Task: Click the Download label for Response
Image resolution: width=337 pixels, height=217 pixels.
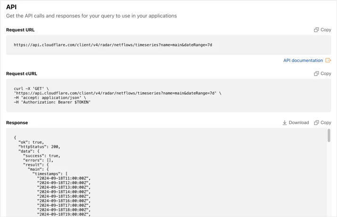Action: tap(299, 122)
